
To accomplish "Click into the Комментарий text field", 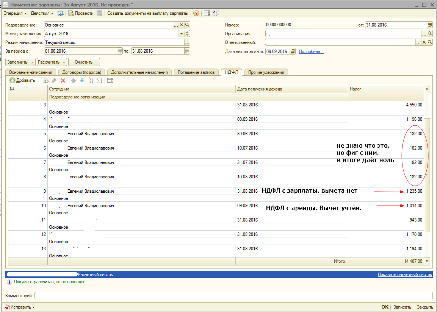I will click(x=233, y=295).
